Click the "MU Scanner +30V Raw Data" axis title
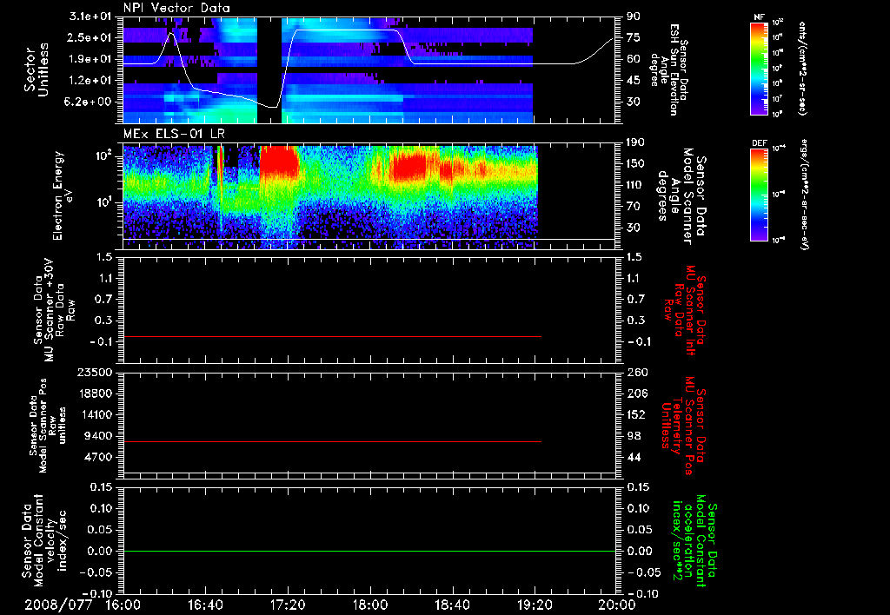The height and width of the screenshot is (615, 890). coord(54,310)
